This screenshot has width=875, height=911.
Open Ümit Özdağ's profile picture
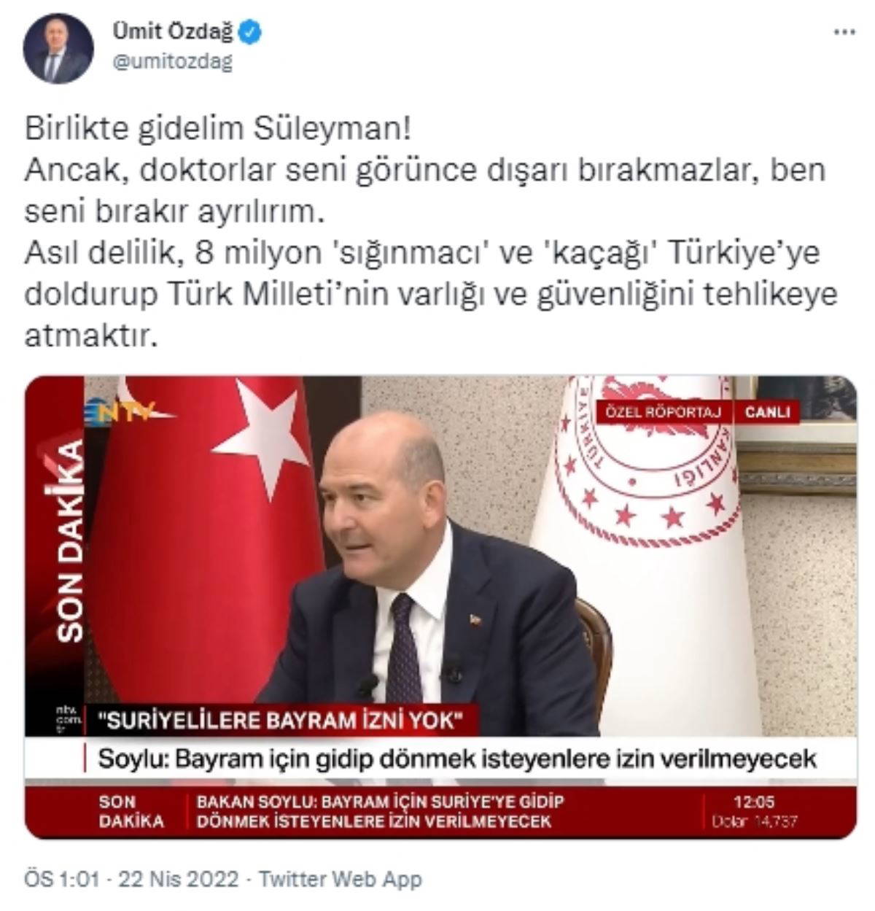click(58, 48)
